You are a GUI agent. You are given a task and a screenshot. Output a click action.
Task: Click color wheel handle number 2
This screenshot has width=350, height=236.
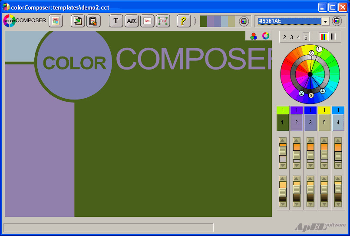point(301,93)
